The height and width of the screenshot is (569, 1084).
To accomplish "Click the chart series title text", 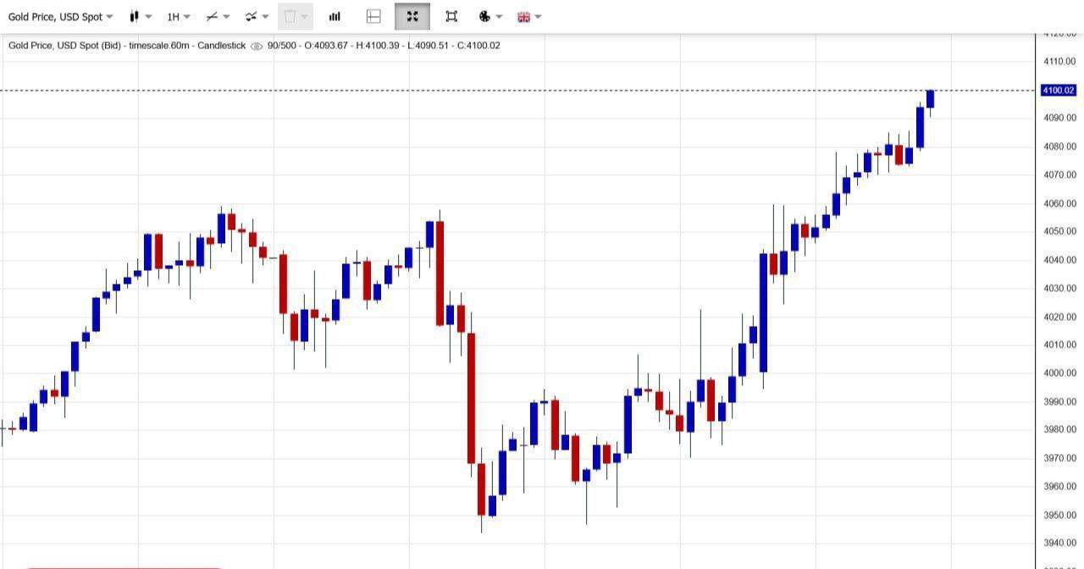I will coord(127,46).
